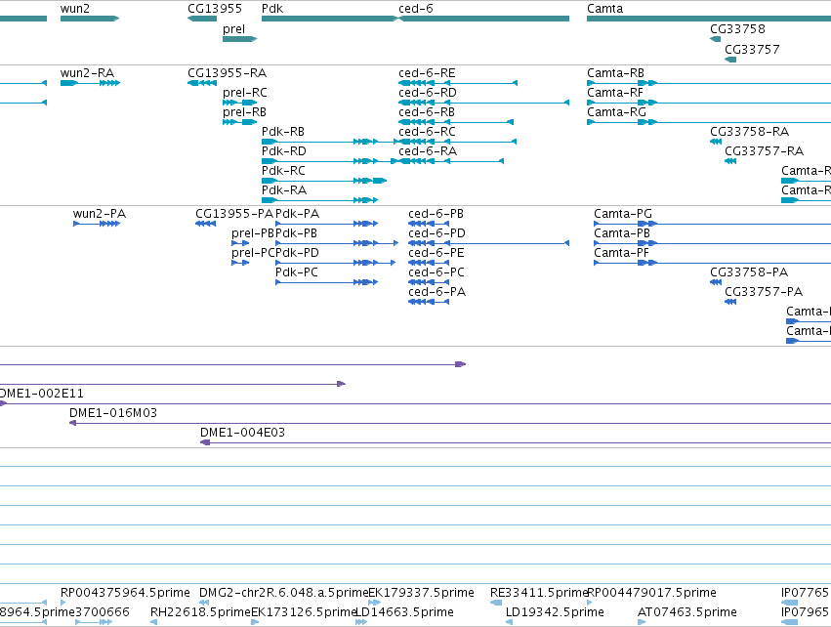Click the prel-RC transcript label

(x=245, y=92)
